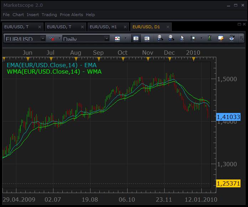The image size is (248, 207).
Task: Close the second EUR/USD, T tab
Action: point(82,27)
